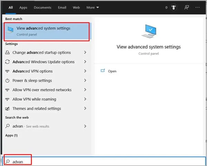Select Allow VPN while roaming result
Image resolution: width=207 pixels, height=166 pixels.
tap(46, 99)
